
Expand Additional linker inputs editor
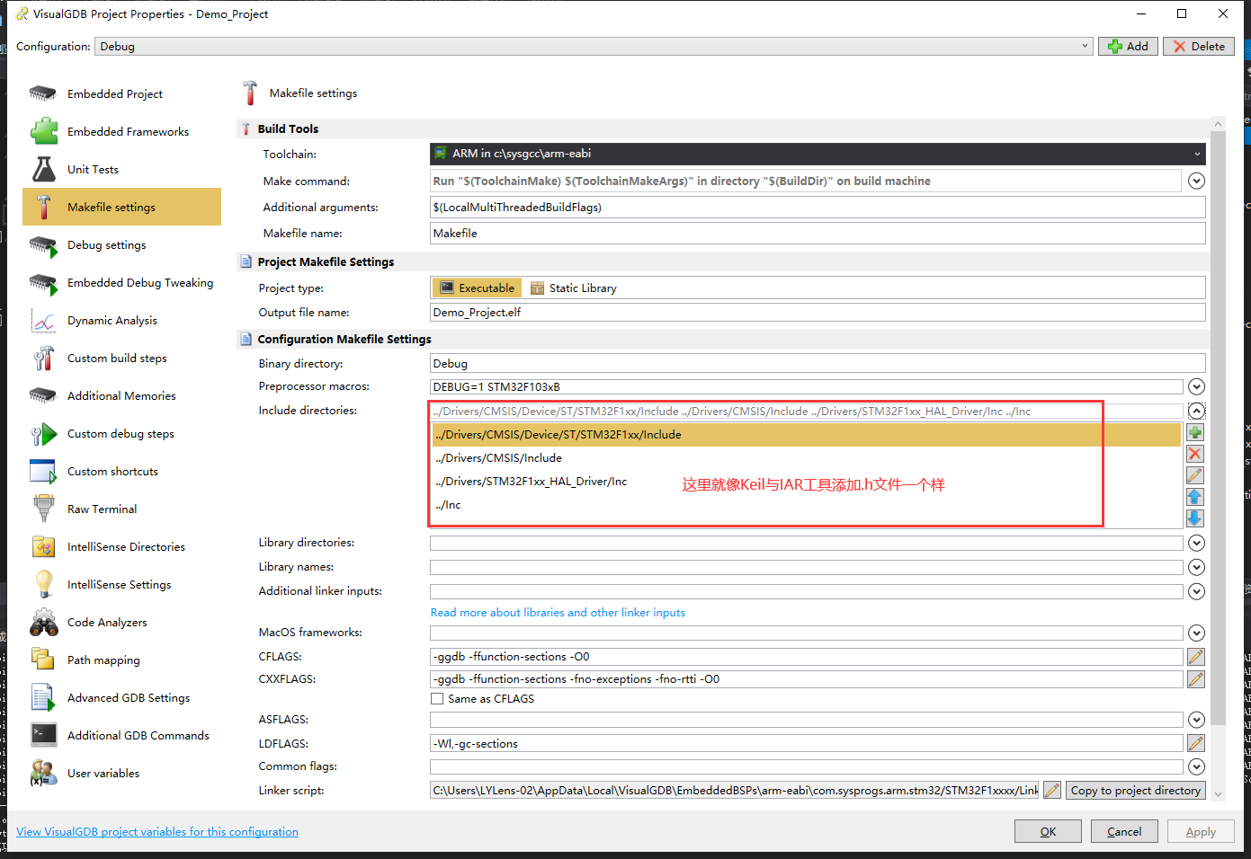click(1196, 591)
